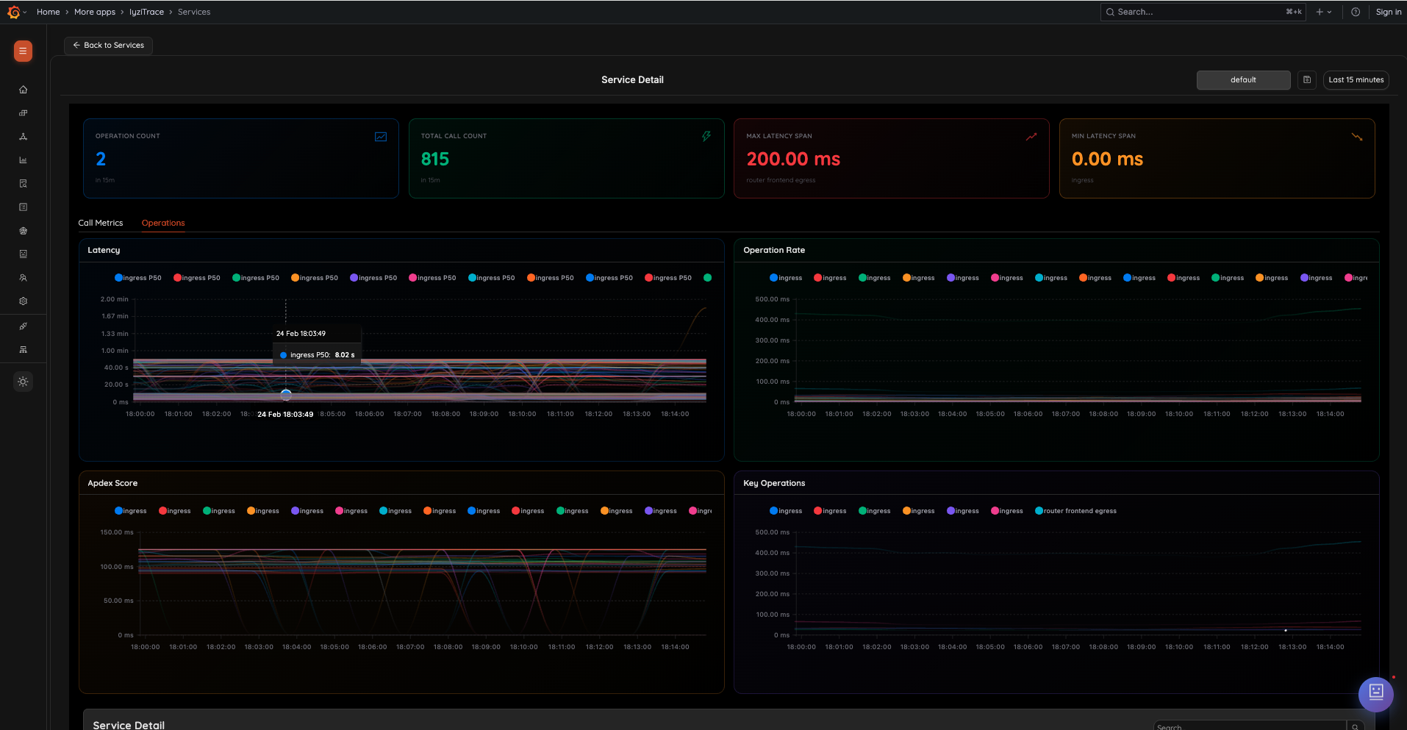Click the Connections plug icon in the sidebar
The height and width of the screenshot is (730, 1407).
click(23, 326)
